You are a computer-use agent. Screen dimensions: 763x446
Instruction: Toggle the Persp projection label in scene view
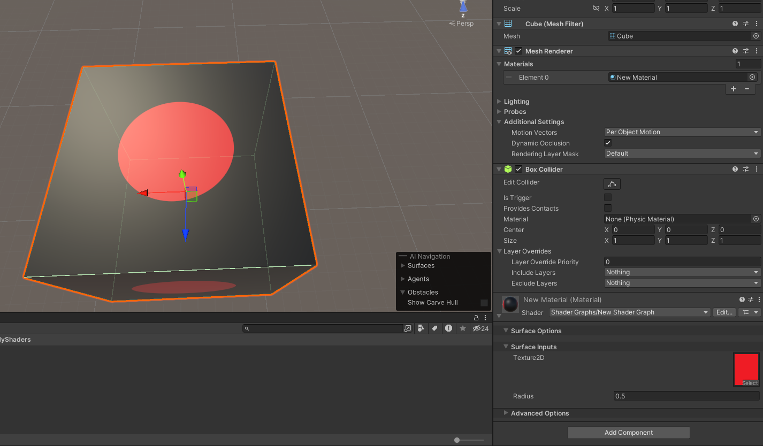tap(461, 24)
